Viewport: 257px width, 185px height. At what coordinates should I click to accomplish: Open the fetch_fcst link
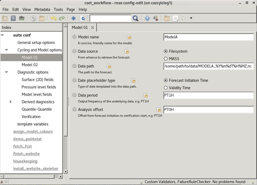click(x=23, y=146)
